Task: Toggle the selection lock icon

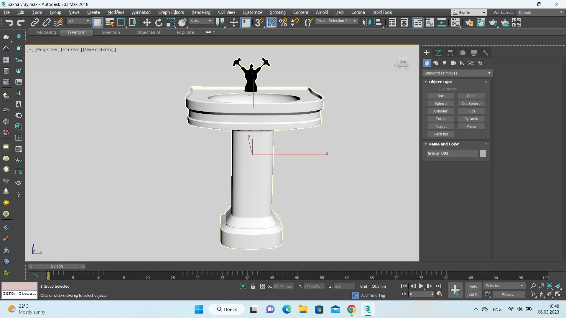Action: [x=253, y=286]
